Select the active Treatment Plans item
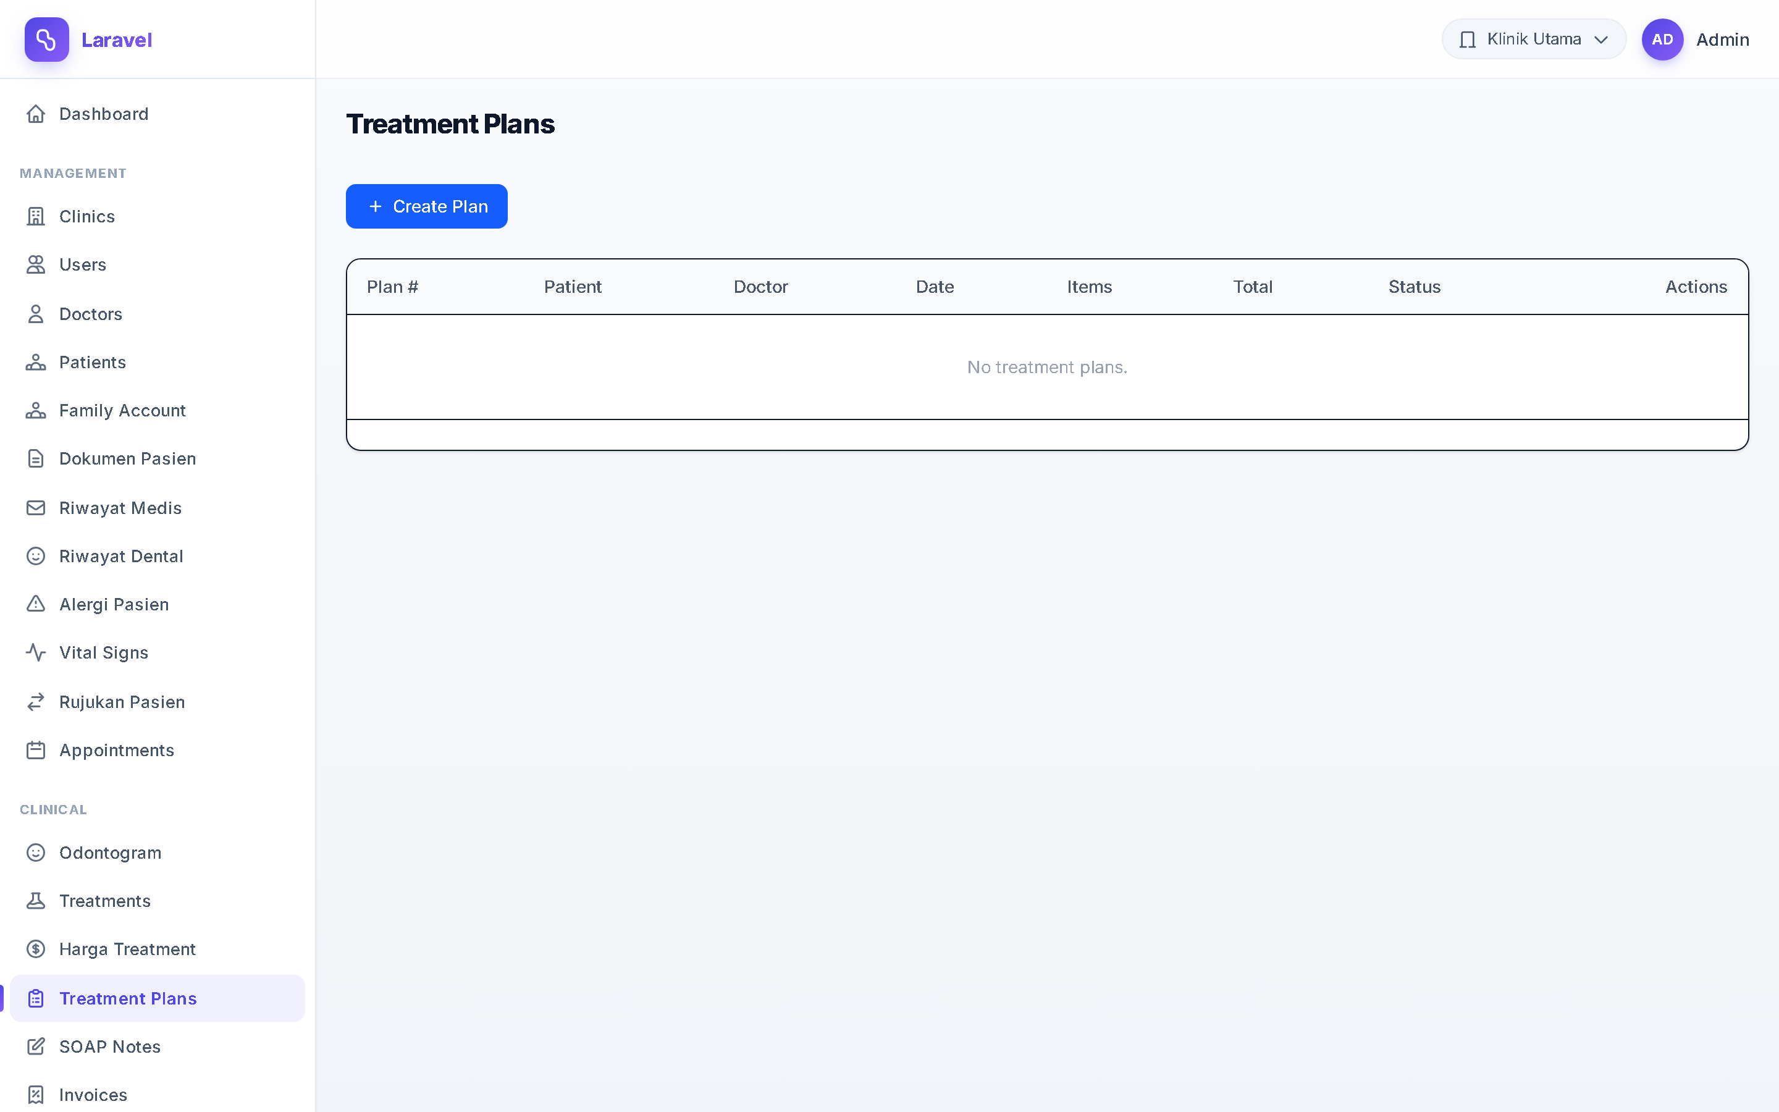1779x1112 pixels. click(x=158, y=999)
